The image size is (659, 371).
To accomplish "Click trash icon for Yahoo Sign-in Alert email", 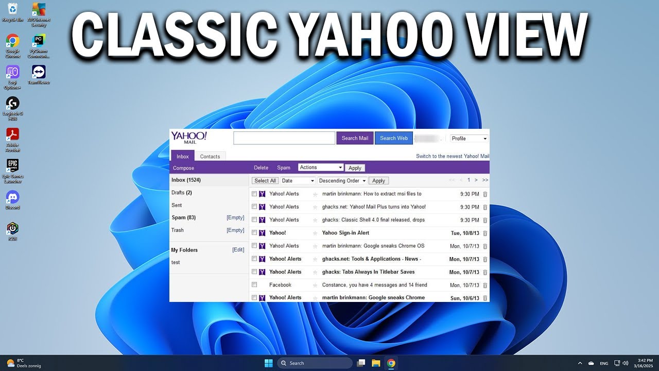I will click(485, 233).
